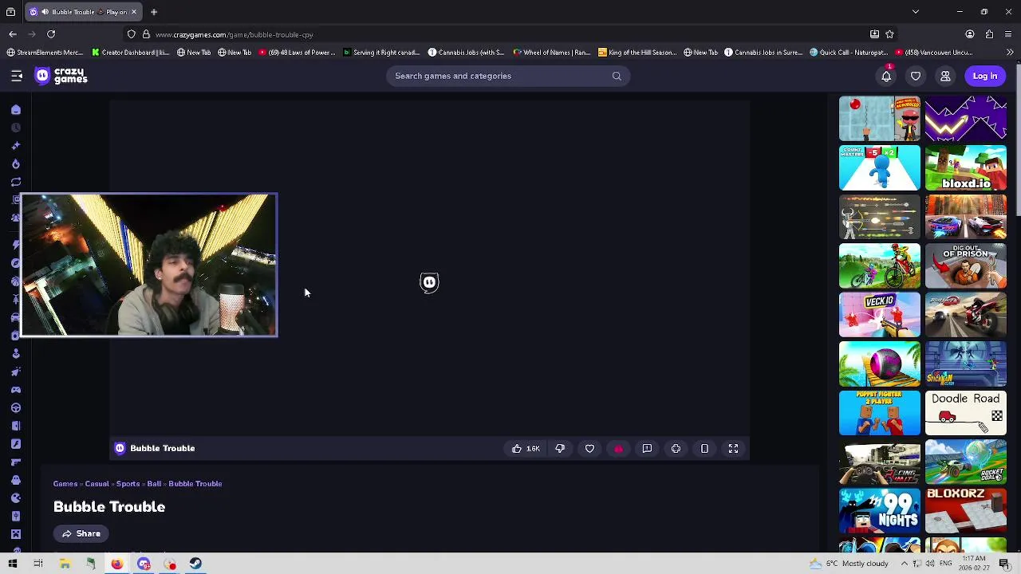The image size is (1021, 574).
Task: Open the bloxd.io game thumbnail
Action: [x=966, y=168]
